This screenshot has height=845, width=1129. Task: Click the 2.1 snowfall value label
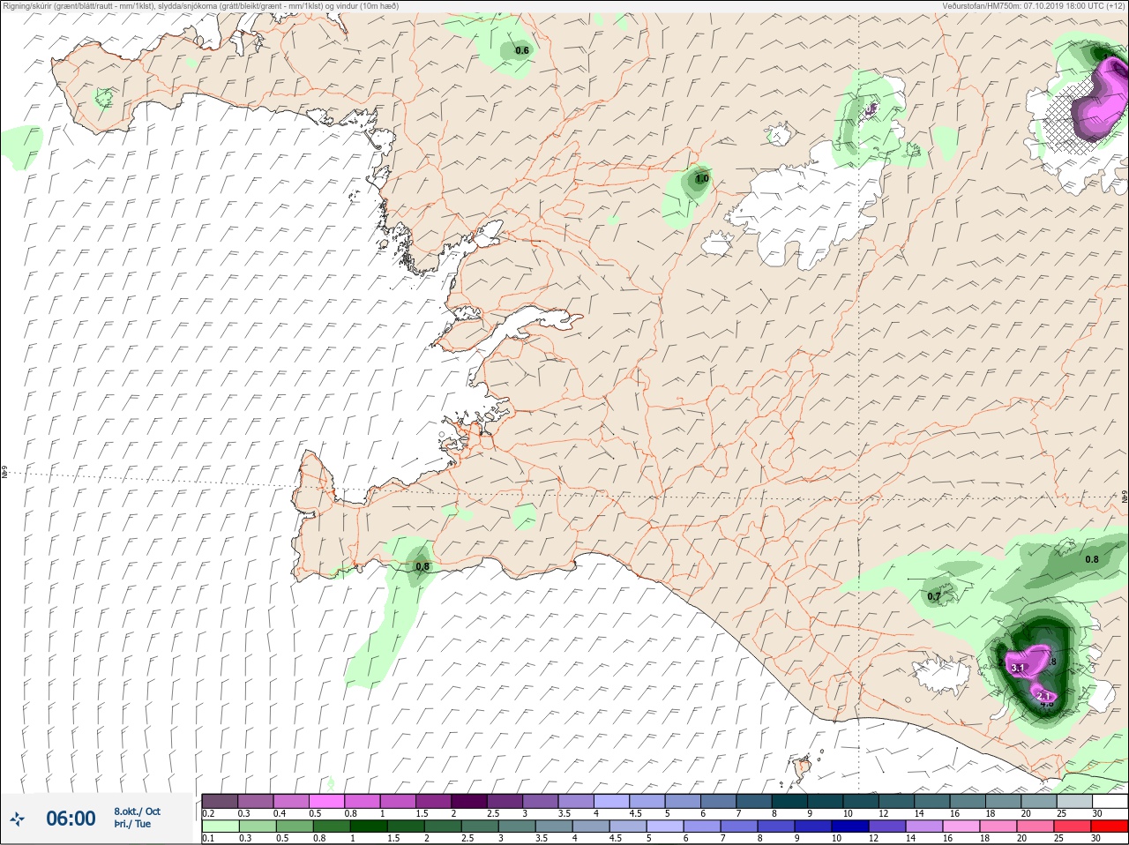tap(1044, 696)
